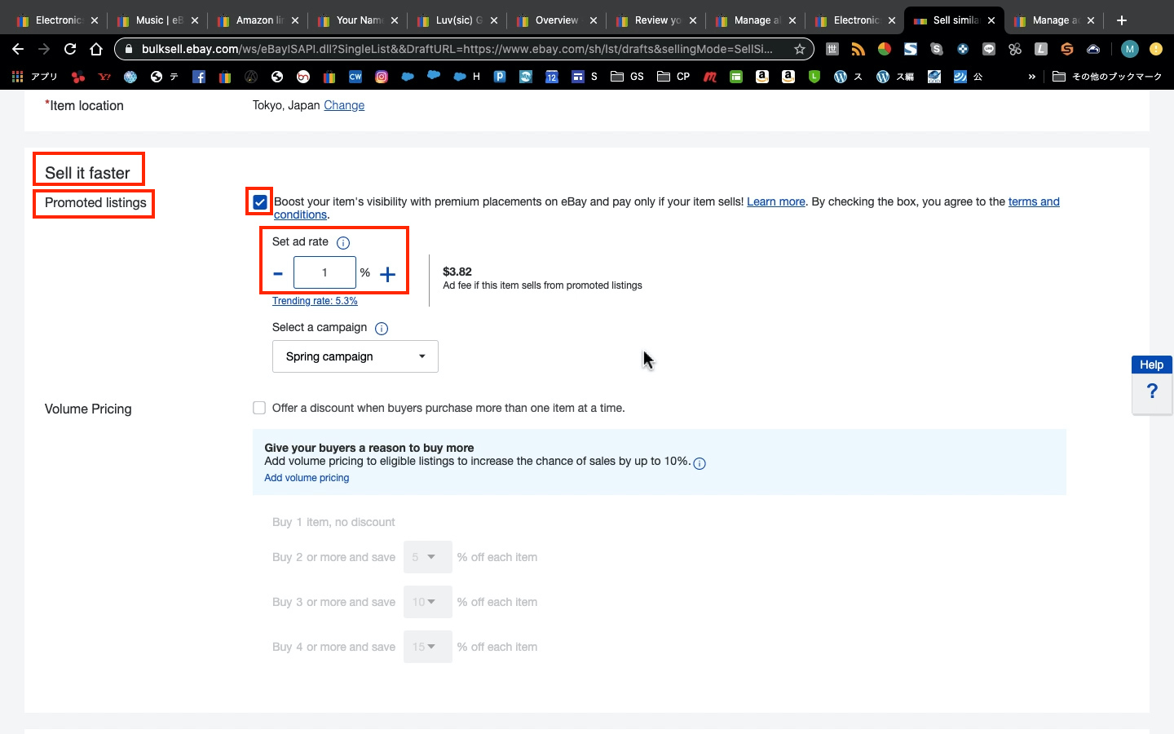Click the plus button to increase ad rate

click(388, 274)
